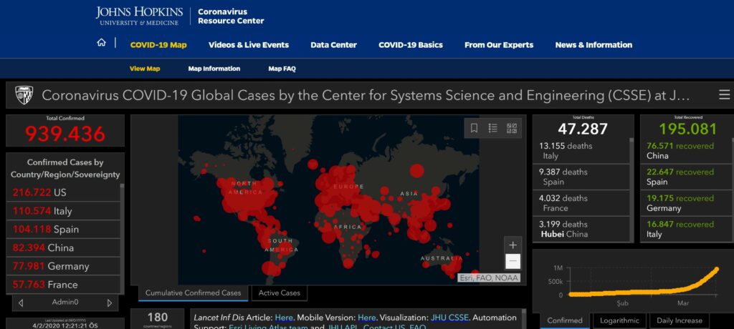The image size is (734, 329).
Task: Click the confirmed cases list scrollbar
Action: point(123,238)
